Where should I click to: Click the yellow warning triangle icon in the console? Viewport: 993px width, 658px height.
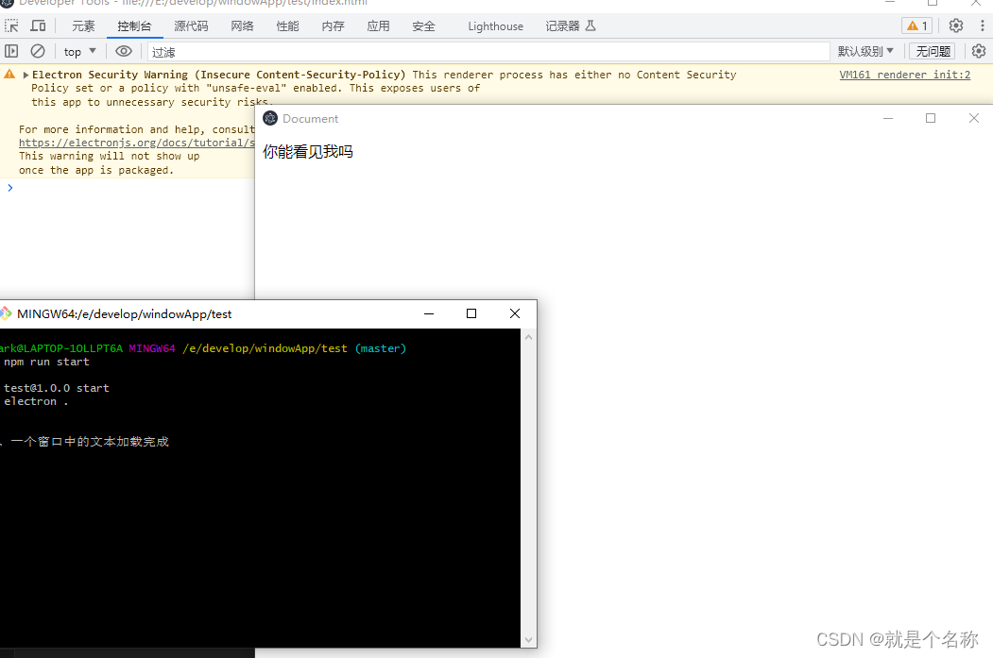9,74
